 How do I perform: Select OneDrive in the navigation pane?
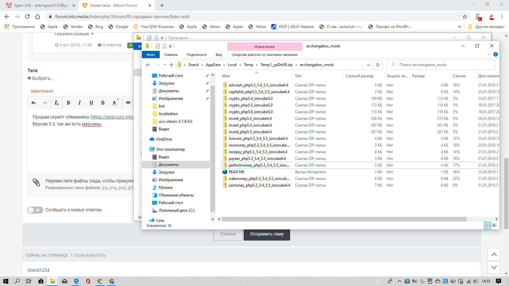pyautogui.click(x=164, y=139)
